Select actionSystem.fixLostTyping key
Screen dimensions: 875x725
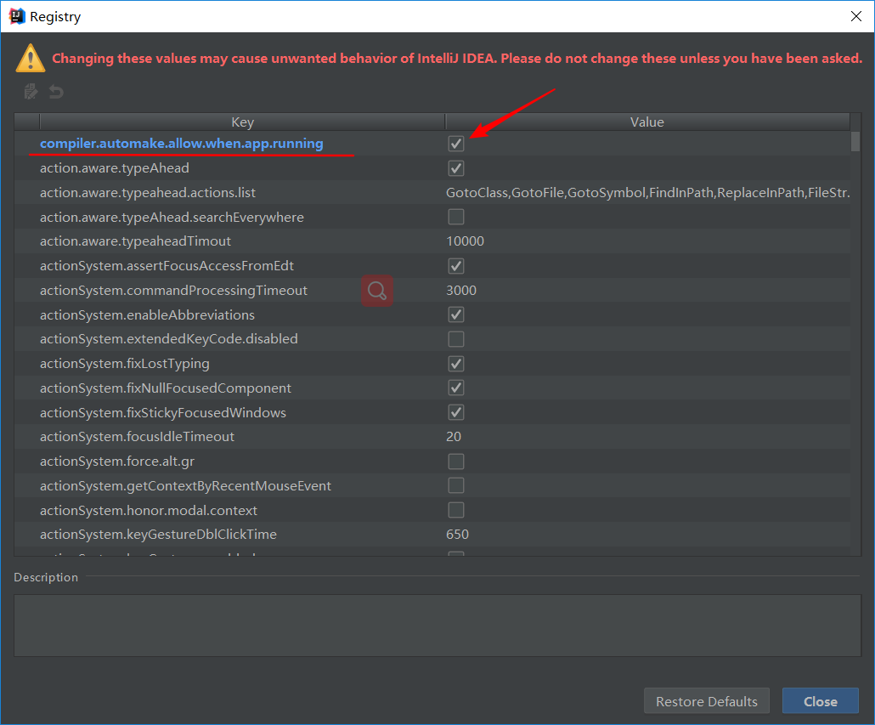pos(125,363)
